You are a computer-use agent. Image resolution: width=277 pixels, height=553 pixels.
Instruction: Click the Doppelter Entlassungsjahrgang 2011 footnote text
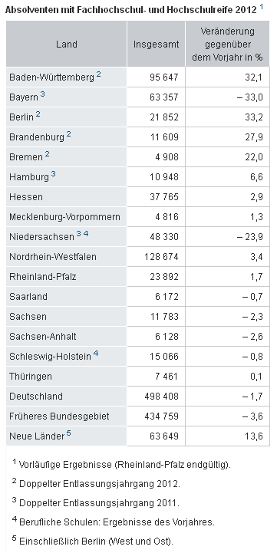[x=99, y=503]
